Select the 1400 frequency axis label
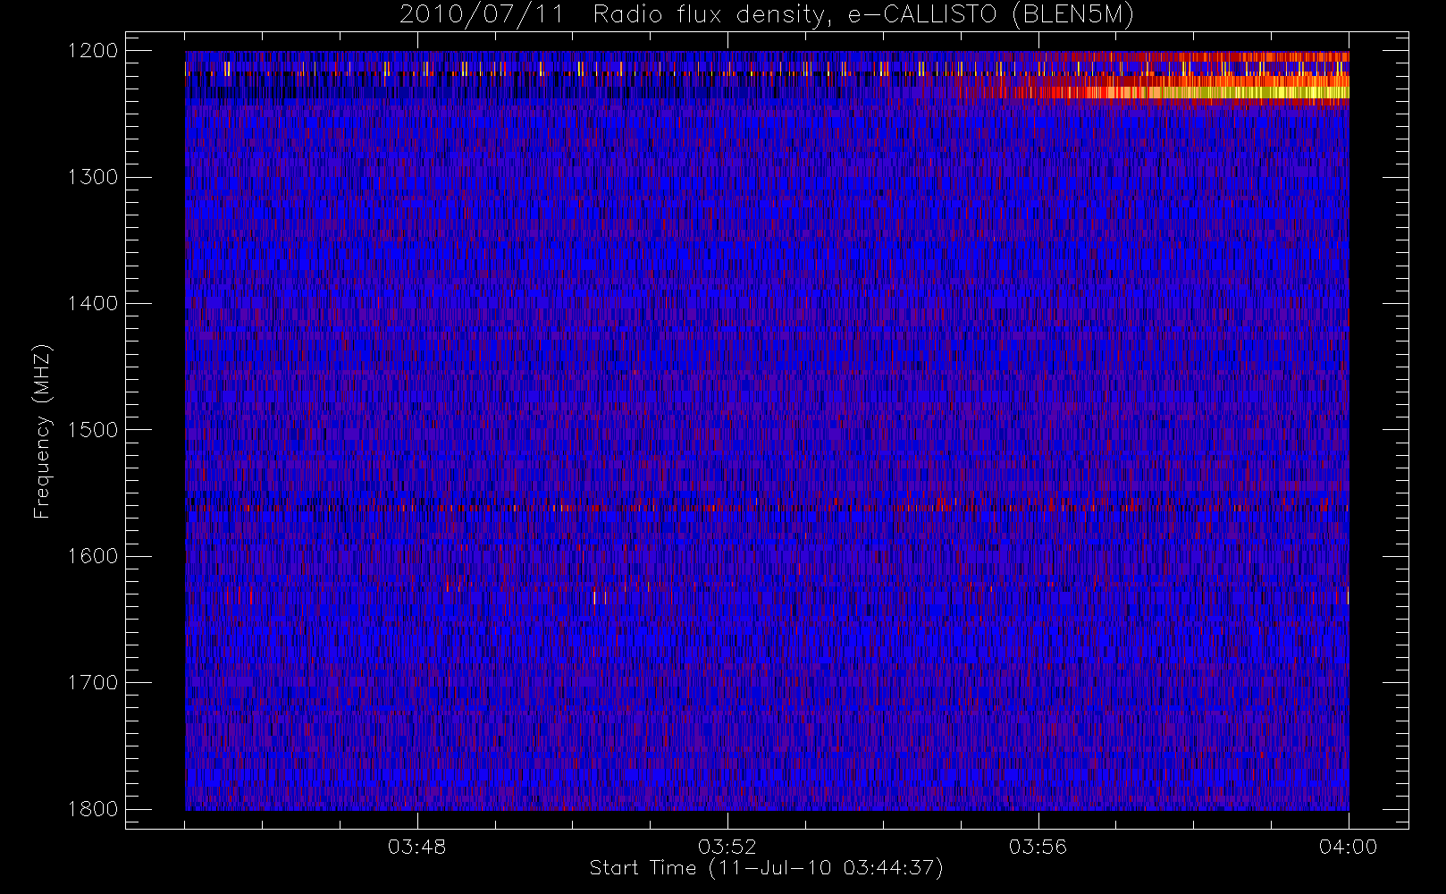The width and height of the screenshot is (1446, 894). [x=93, y=304]
